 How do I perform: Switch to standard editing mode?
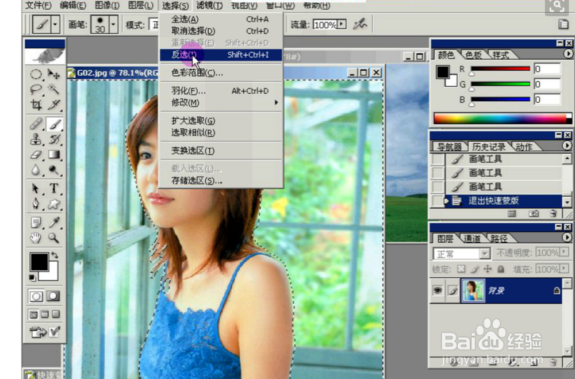36,296
